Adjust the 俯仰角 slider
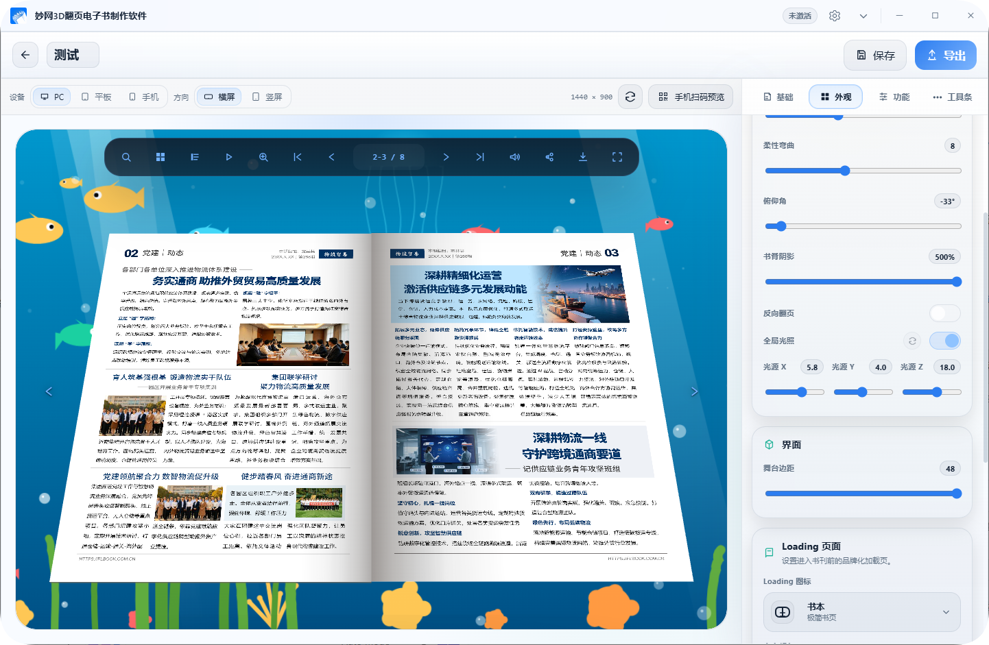Screen dimensions: 989x645 (x=863, y=226)
